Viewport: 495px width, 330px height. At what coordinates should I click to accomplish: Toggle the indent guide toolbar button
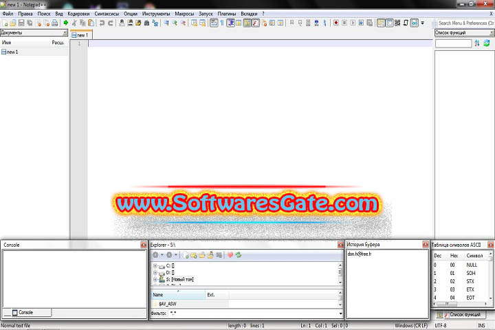(x=230, y=23)
